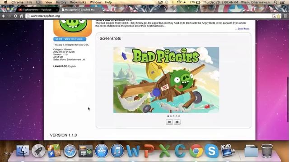Go to Chrome home page
Screen dimensions: 289x162
pyautogui.click(x=21, y=16)
